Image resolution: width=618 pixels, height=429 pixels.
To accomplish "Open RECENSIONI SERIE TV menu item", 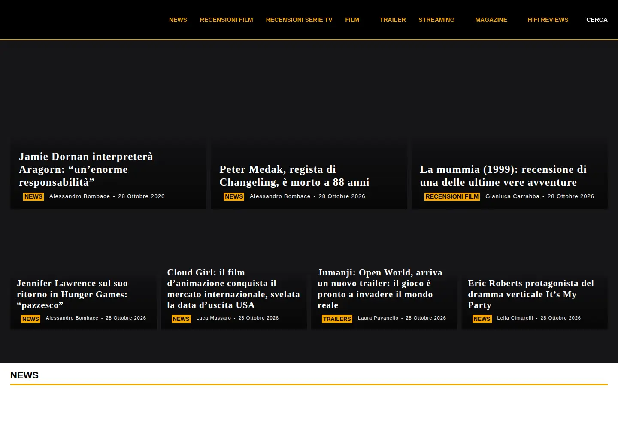I will click(299, 20).
